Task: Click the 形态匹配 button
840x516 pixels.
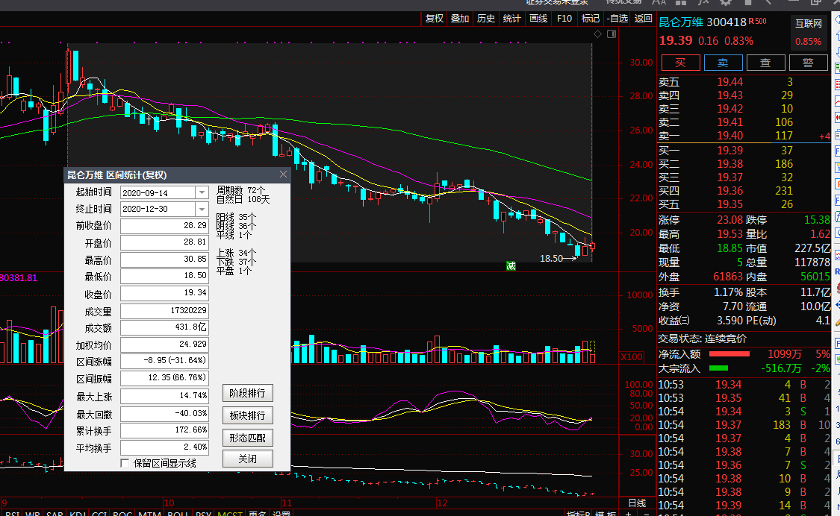Action: 247,438
